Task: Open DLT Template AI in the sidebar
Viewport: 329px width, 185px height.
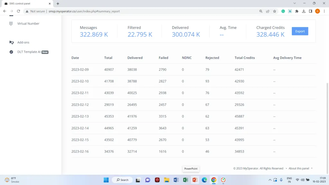Action: point(29,52)
